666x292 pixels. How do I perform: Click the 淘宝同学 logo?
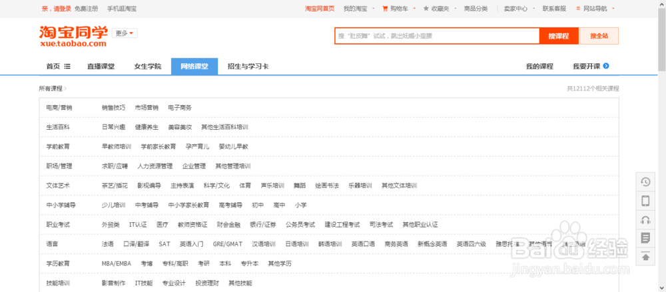click(x=73, y=35)
